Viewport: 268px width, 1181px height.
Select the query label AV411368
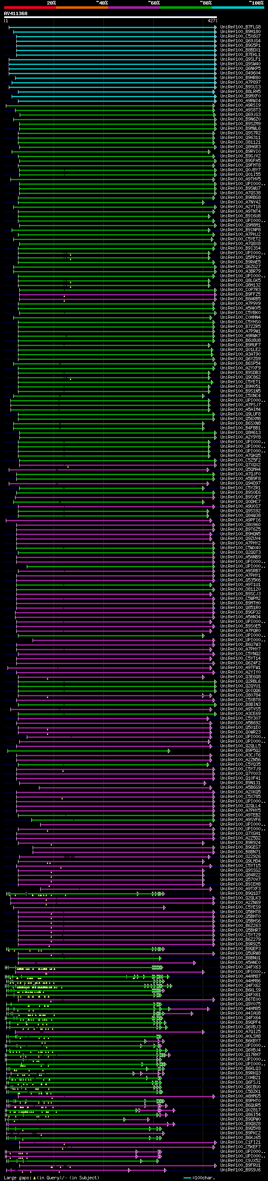15,14
